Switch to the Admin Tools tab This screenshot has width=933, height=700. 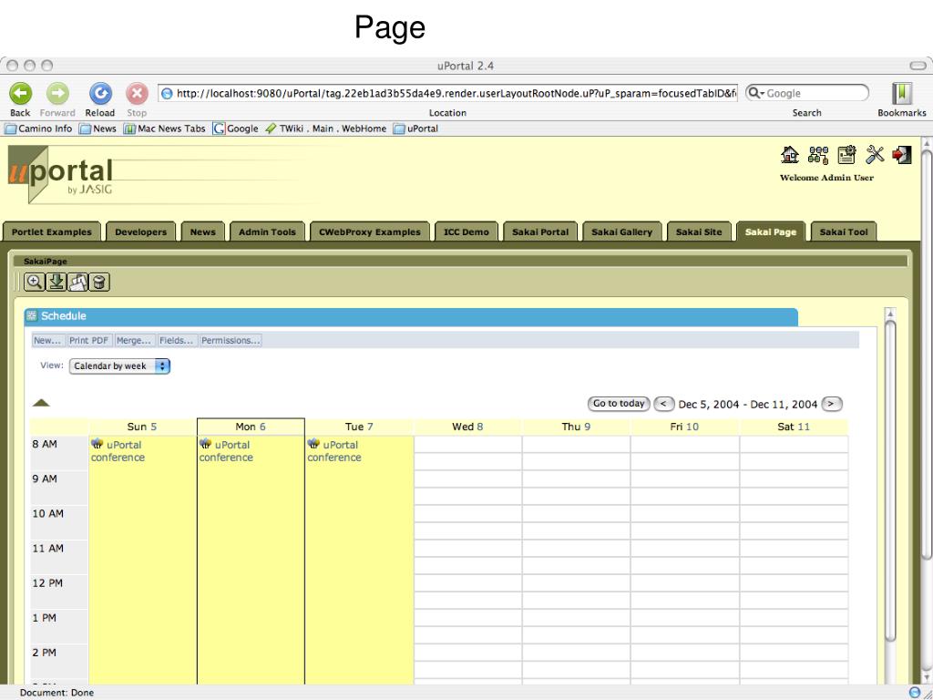(267, 232)
